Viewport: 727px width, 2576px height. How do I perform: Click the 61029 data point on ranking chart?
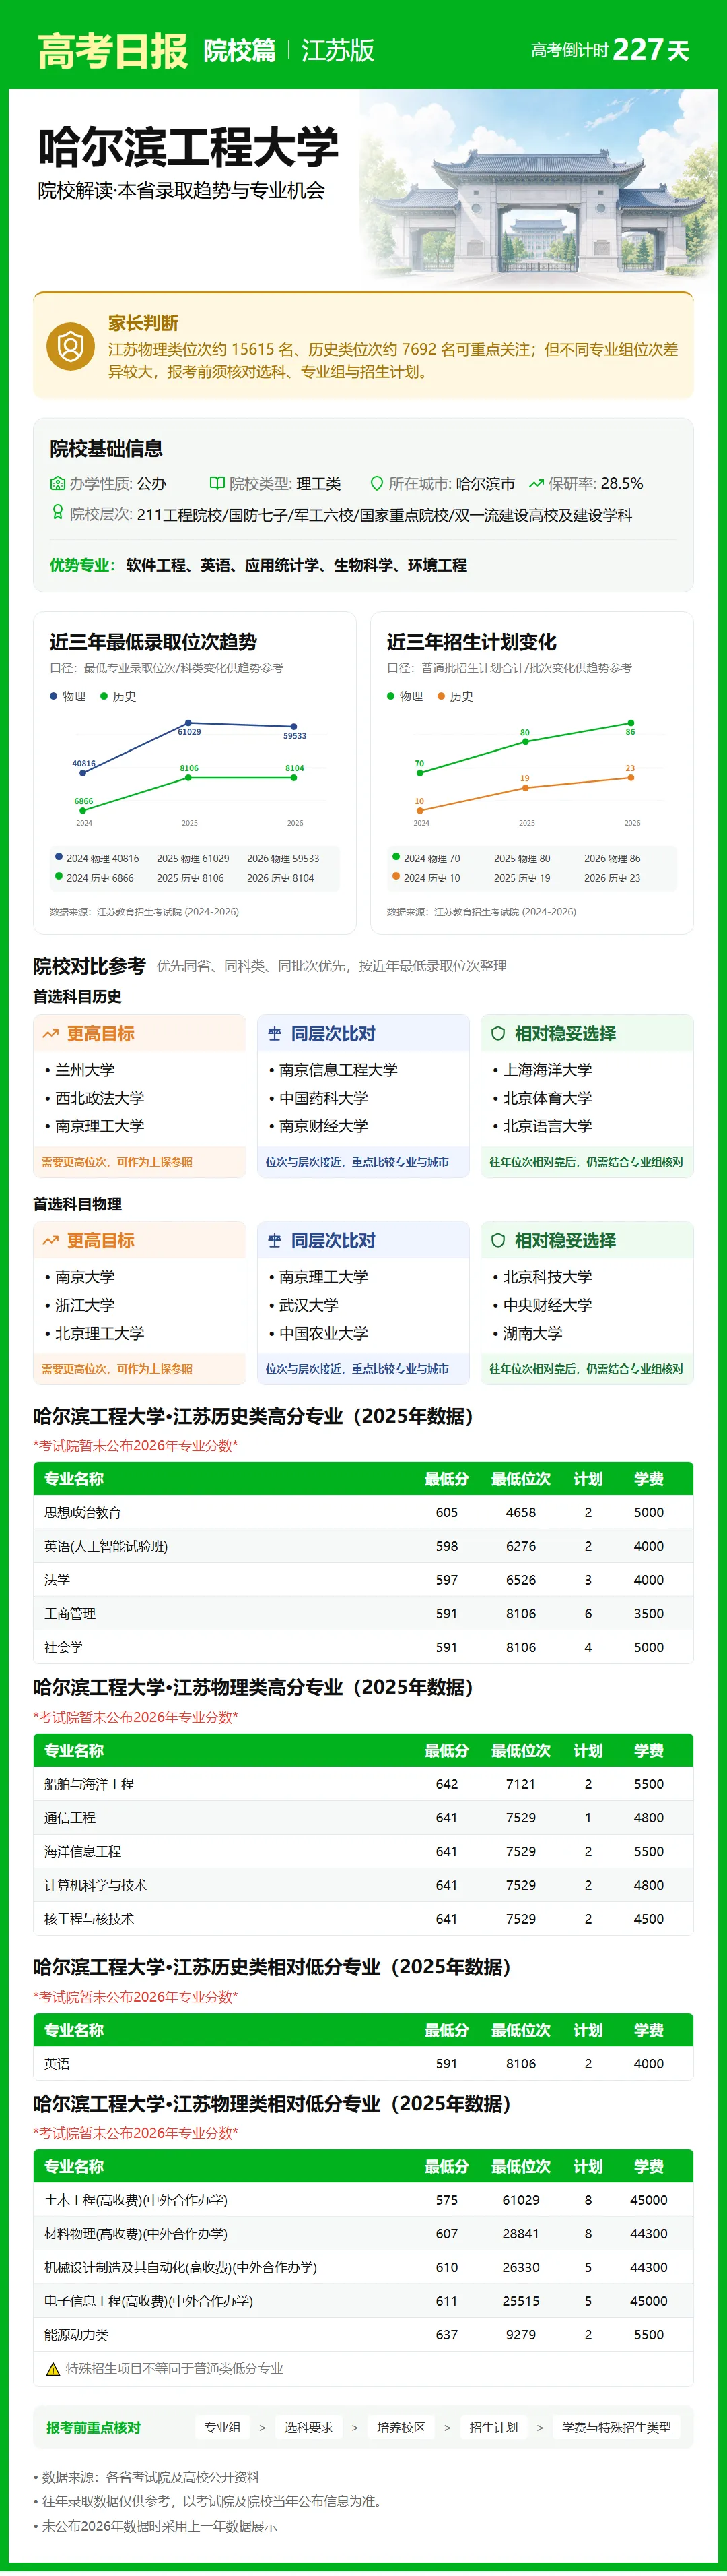point(188,723)
